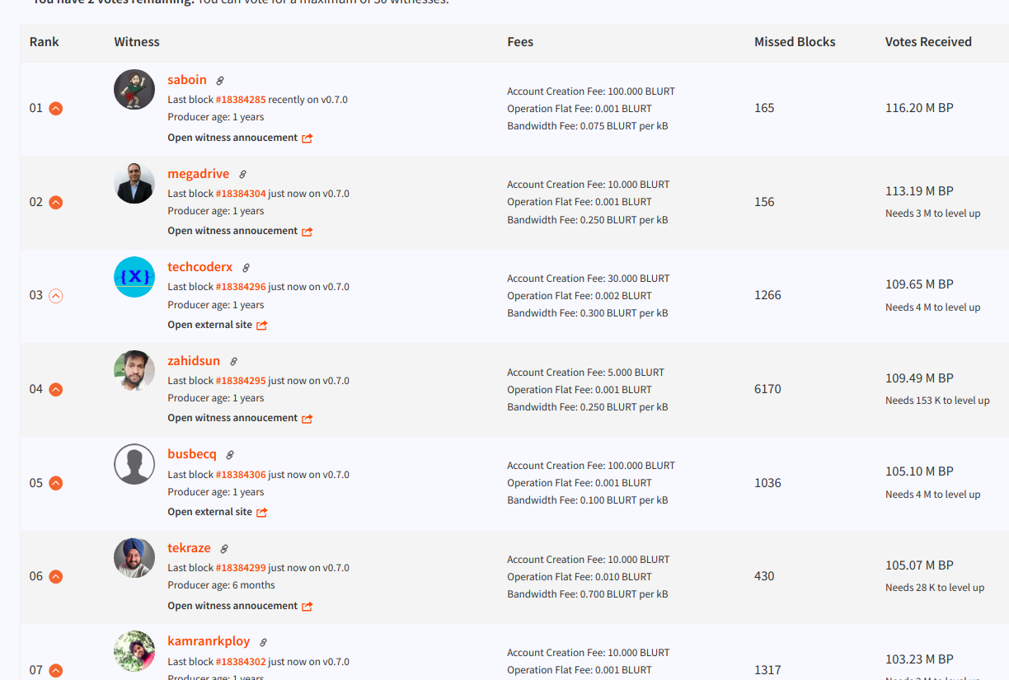Click the link icon next to kamranrkploy
Screen dimensions: 1009x680
pyautogui.click(x=263, y=642)
